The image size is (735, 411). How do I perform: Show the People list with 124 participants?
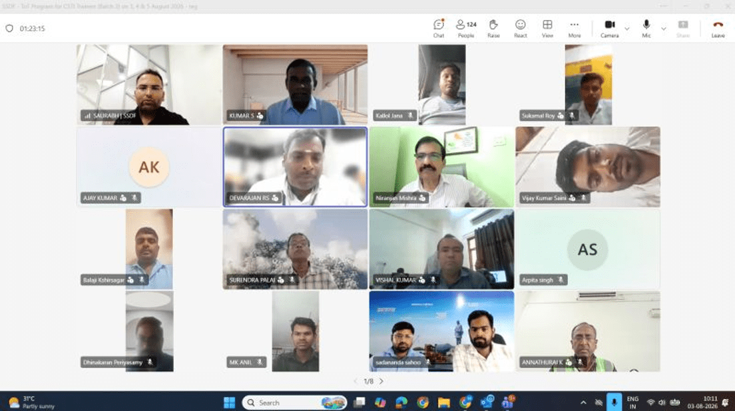tap(466, 28)
